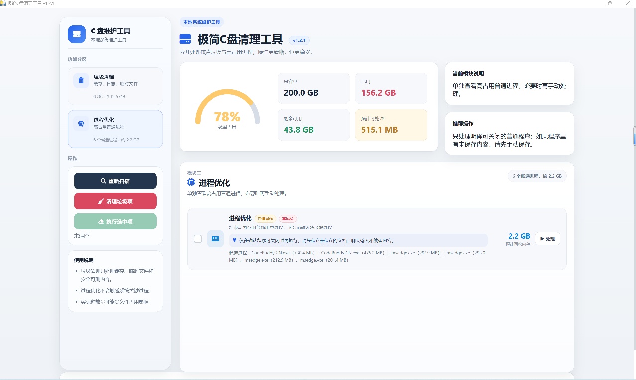Click the v1.2.1 version badge

[x=299, y=40]
